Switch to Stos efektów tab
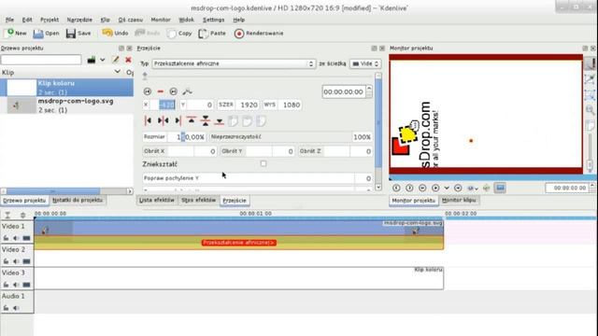This screenshot has height=336, width=598. [198, 200]
